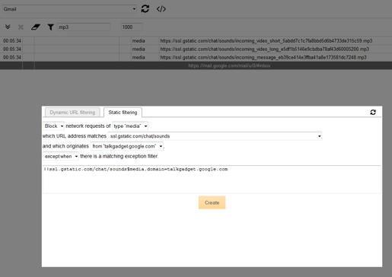Open the Block action dropdown
The height and width of the screenshot is (277, 392).
click(x=53, y=126)
